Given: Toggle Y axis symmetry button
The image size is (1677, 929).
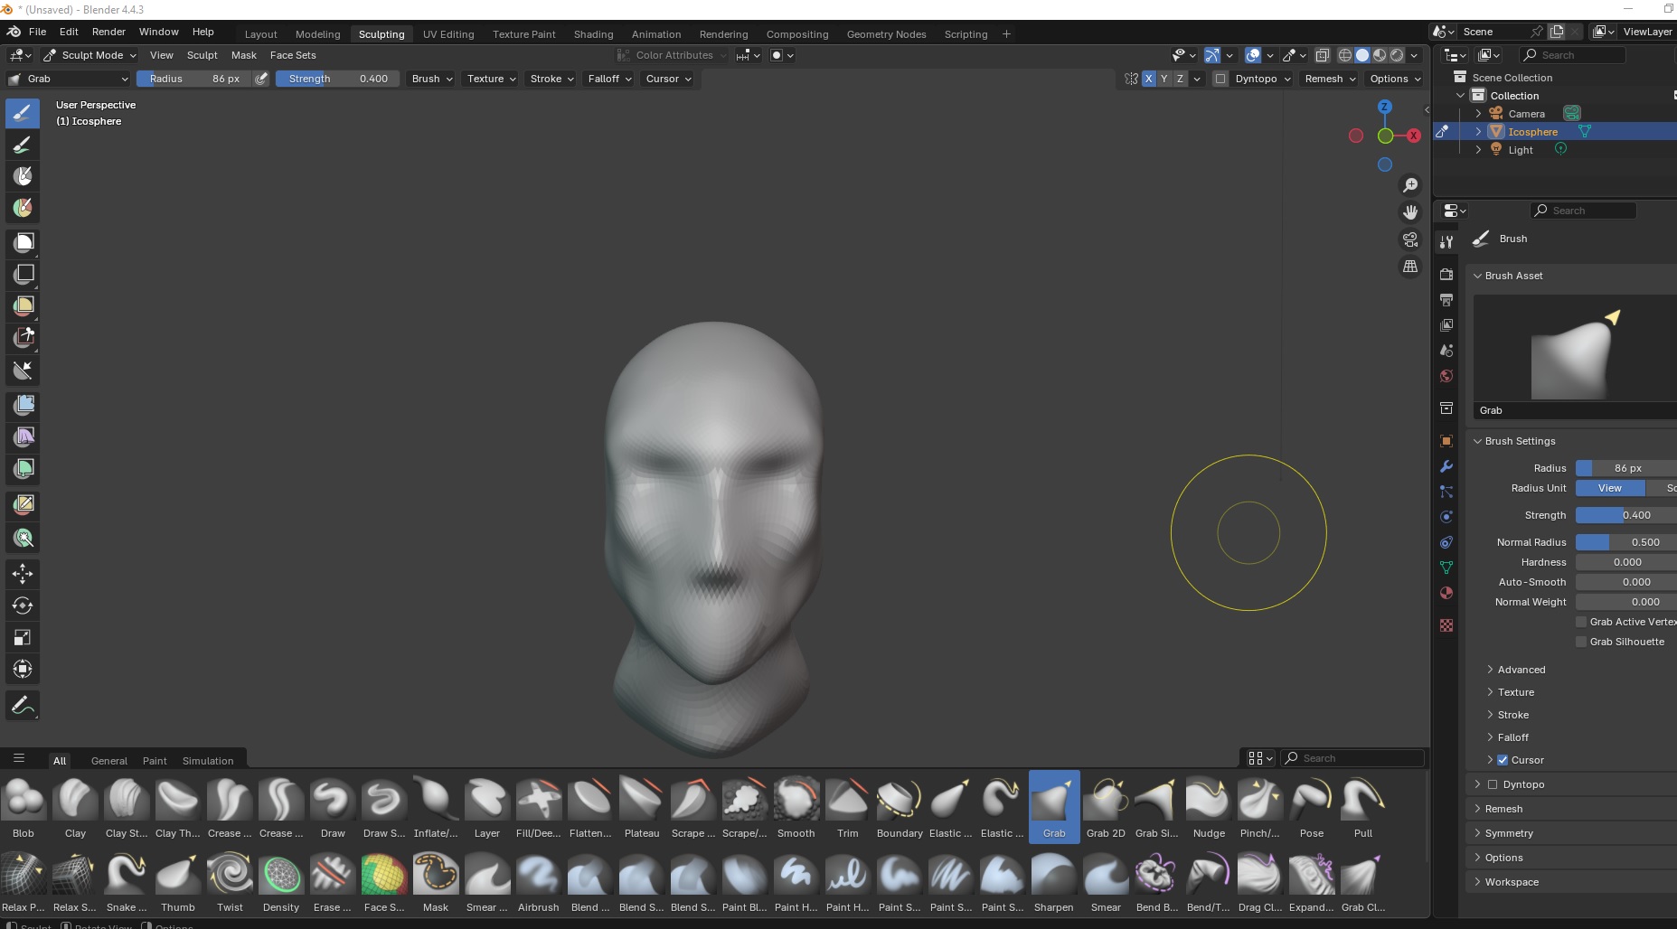Looking at the screenshot, I should coord(1164,79).
